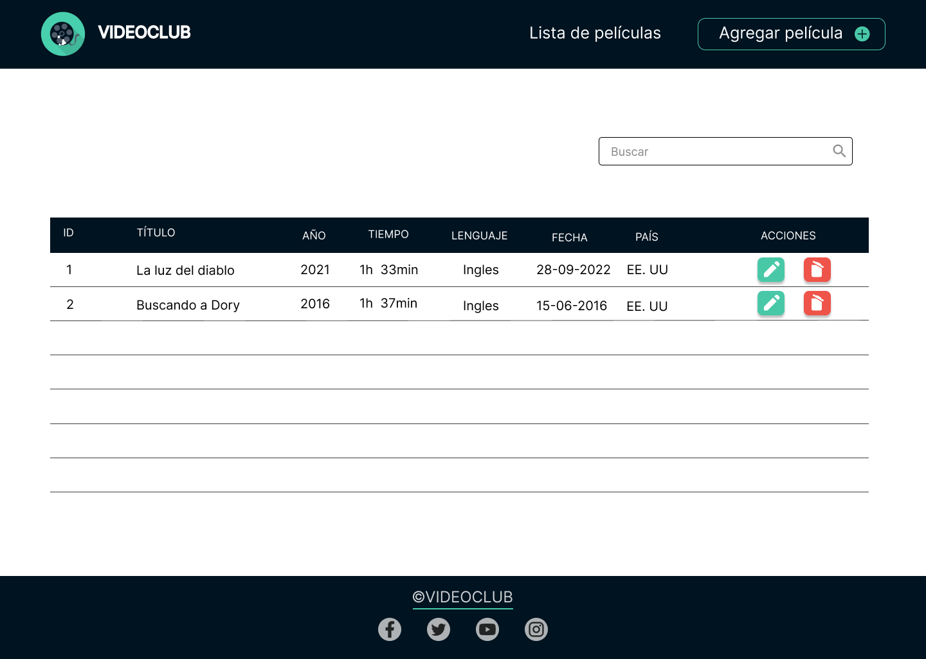
Task: Click the delete icon for Buscando a Dory
Action: pos(817,303)
